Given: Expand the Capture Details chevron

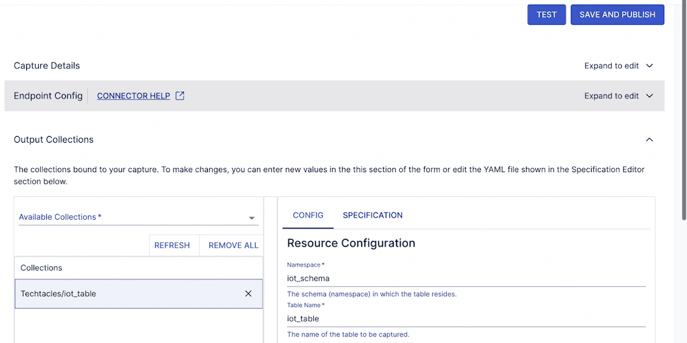Looking at the screenshot, I should (x=649, y=66).
